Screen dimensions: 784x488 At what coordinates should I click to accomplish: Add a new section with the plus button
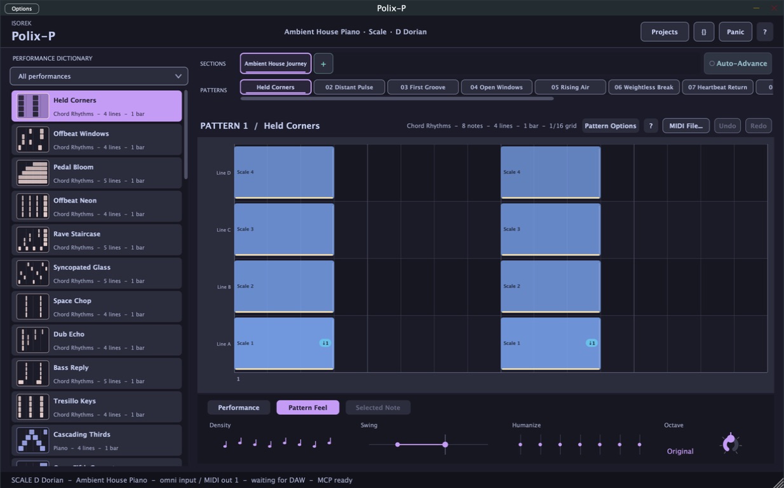pyautogui.click(x=323, y=64)
